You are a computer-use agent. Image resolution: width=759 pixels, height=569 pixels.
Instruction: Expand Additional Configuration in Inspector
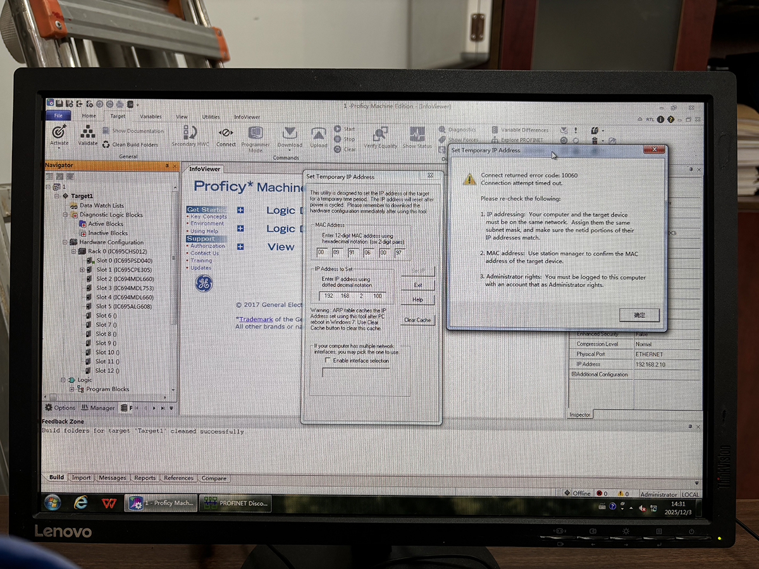tap(574, 374)
